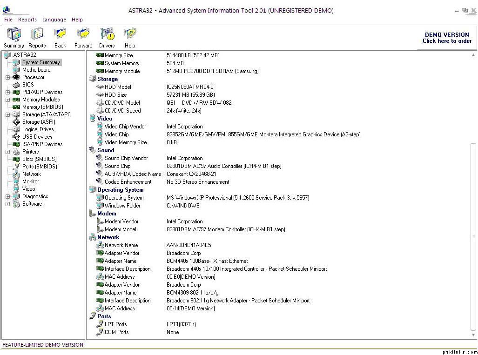Select Motherboard in the tree
478x355 pixels.
click(x=36, y=70)
